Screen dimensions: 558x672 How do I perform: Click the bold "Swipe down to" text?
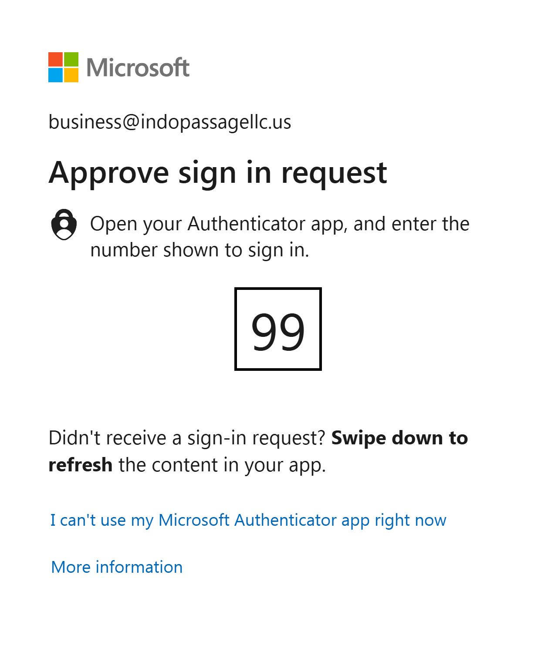pos(399,438)
